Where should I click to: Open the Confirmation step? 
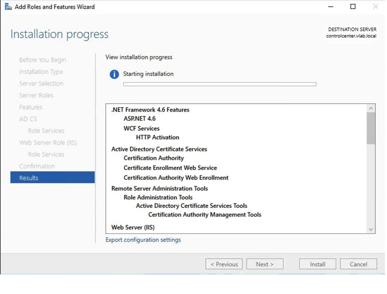tap(37, 166)
